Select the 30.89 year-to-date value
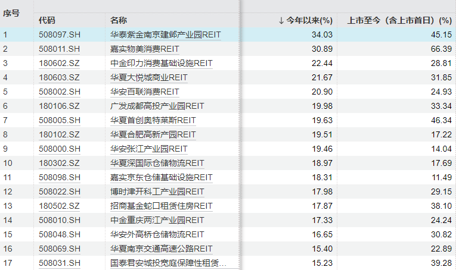Image resolution: width=456 pixels, height=270 pixels. coord(322,49)
